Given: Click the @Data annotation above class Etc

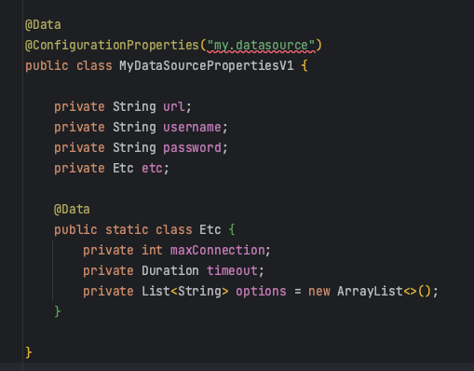Looking at the screenshot, I should (72, 210).
